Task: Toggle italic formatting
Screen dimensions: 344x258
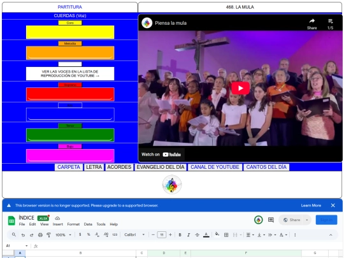Action: [189, 234]
